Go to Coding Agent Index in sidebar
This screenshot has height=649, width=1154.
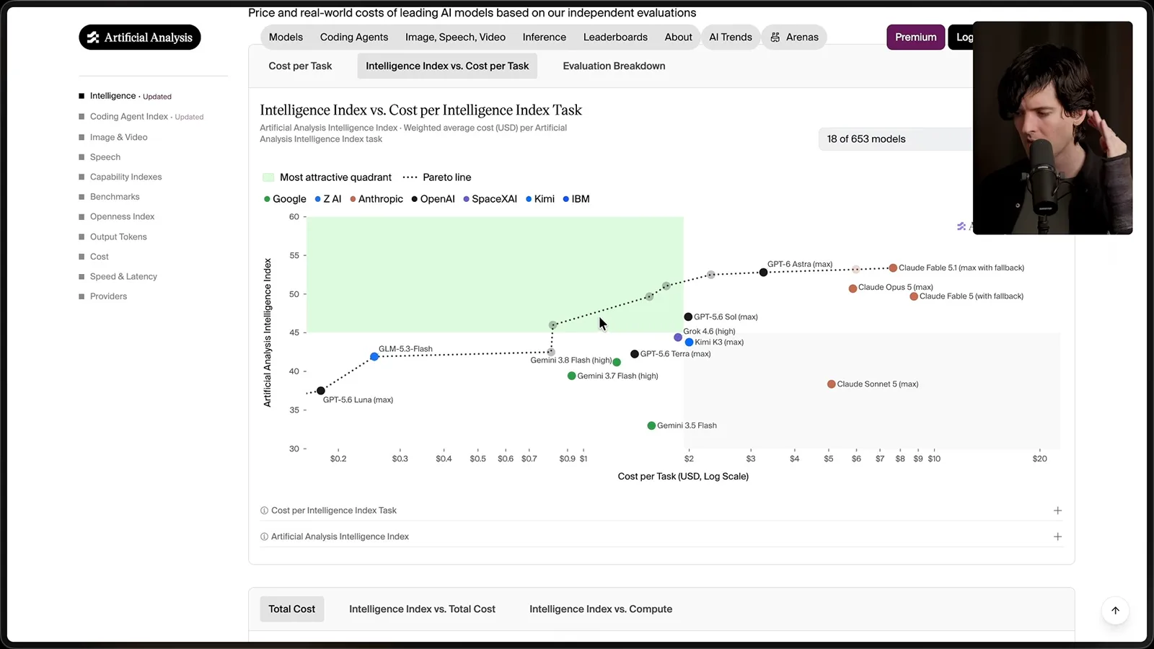129,117
